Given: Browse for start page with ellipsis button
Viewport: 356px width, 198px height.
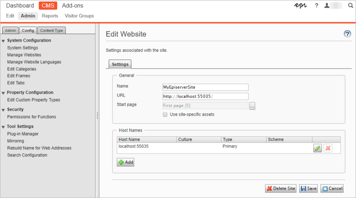Looking at the screenshot, I should coord(253,106).
